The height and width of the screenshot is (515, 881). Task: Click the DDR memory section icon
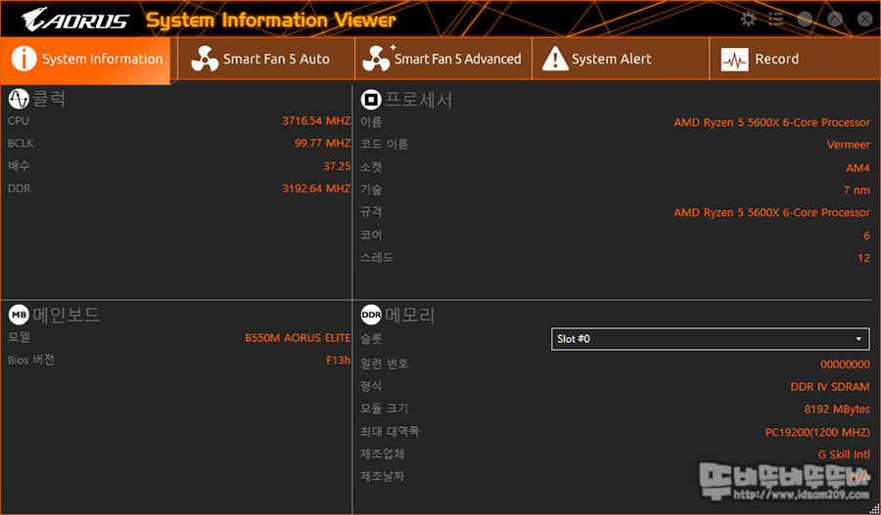371,315
